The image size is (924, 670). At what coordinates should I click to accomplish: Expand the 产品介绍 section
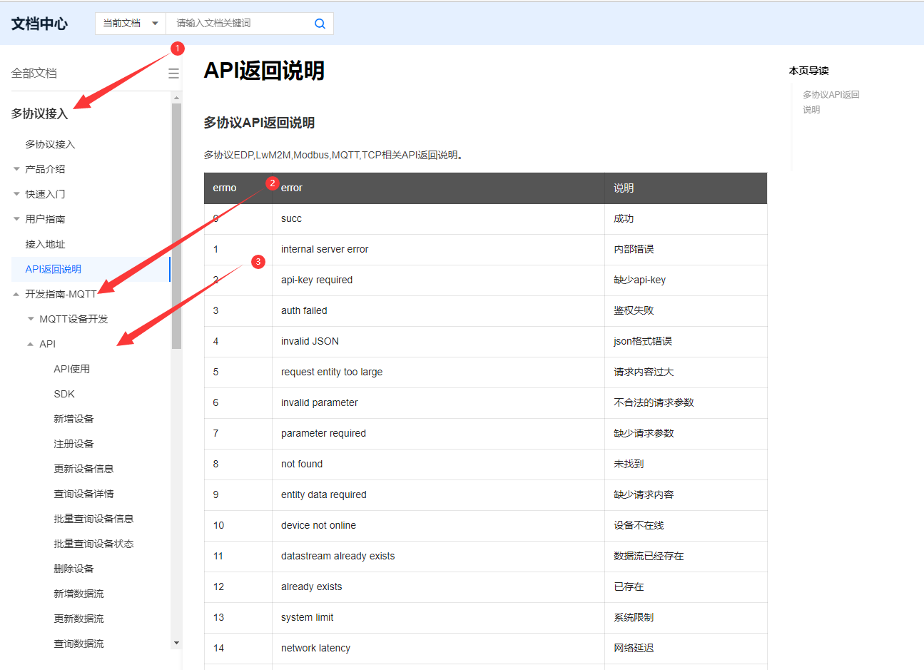pos(47,168)
